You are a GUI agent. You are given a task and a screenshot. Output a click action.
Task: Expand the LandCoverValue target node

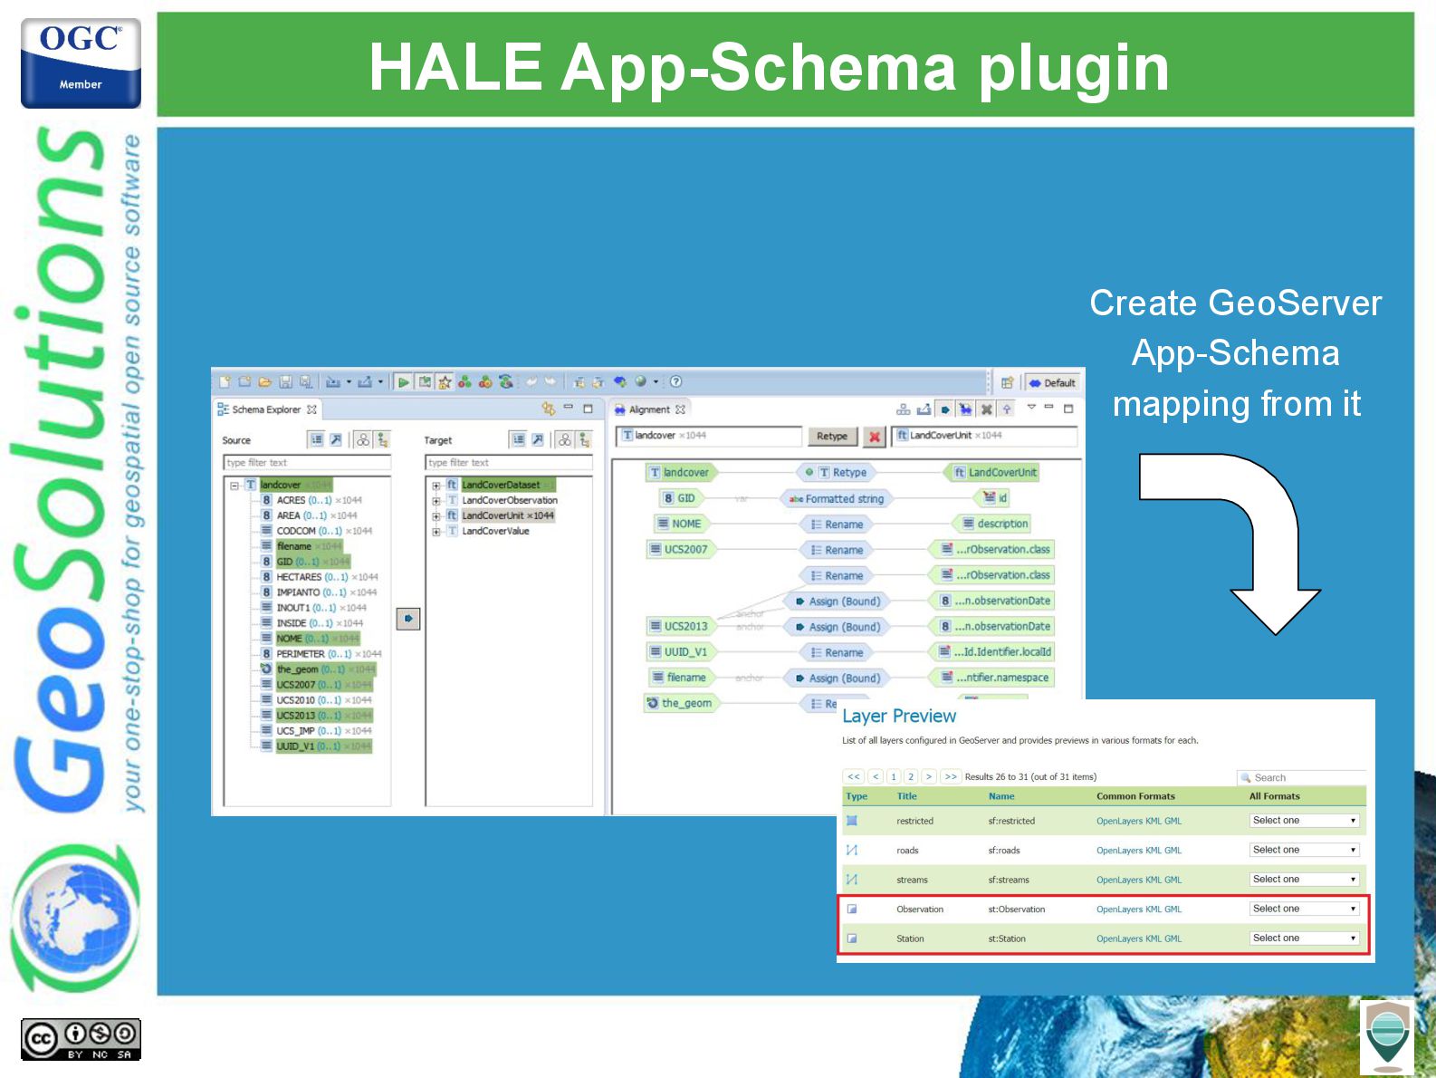pos(436,532)
